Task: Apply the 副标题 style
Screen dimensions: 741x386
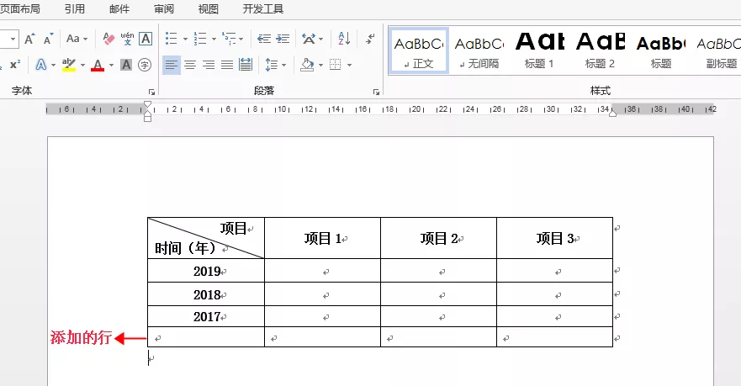Action: [x=718, y=50]
